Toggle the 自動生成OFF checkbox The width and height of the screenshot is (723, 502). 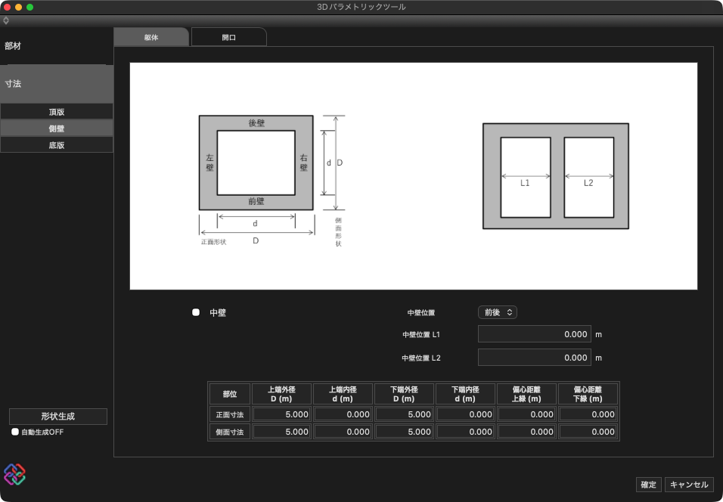click(x=15, y=432)
